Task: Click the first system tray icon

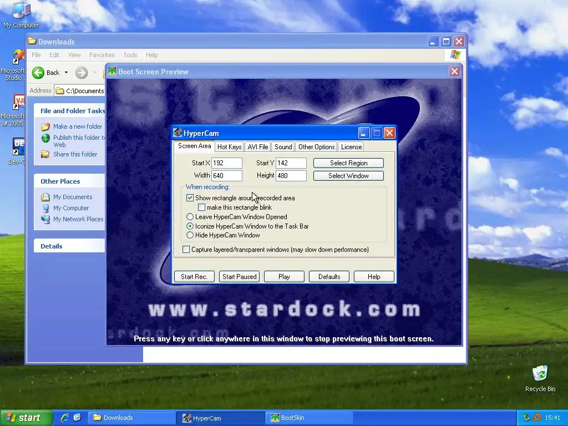Action: tap(526, 418)
